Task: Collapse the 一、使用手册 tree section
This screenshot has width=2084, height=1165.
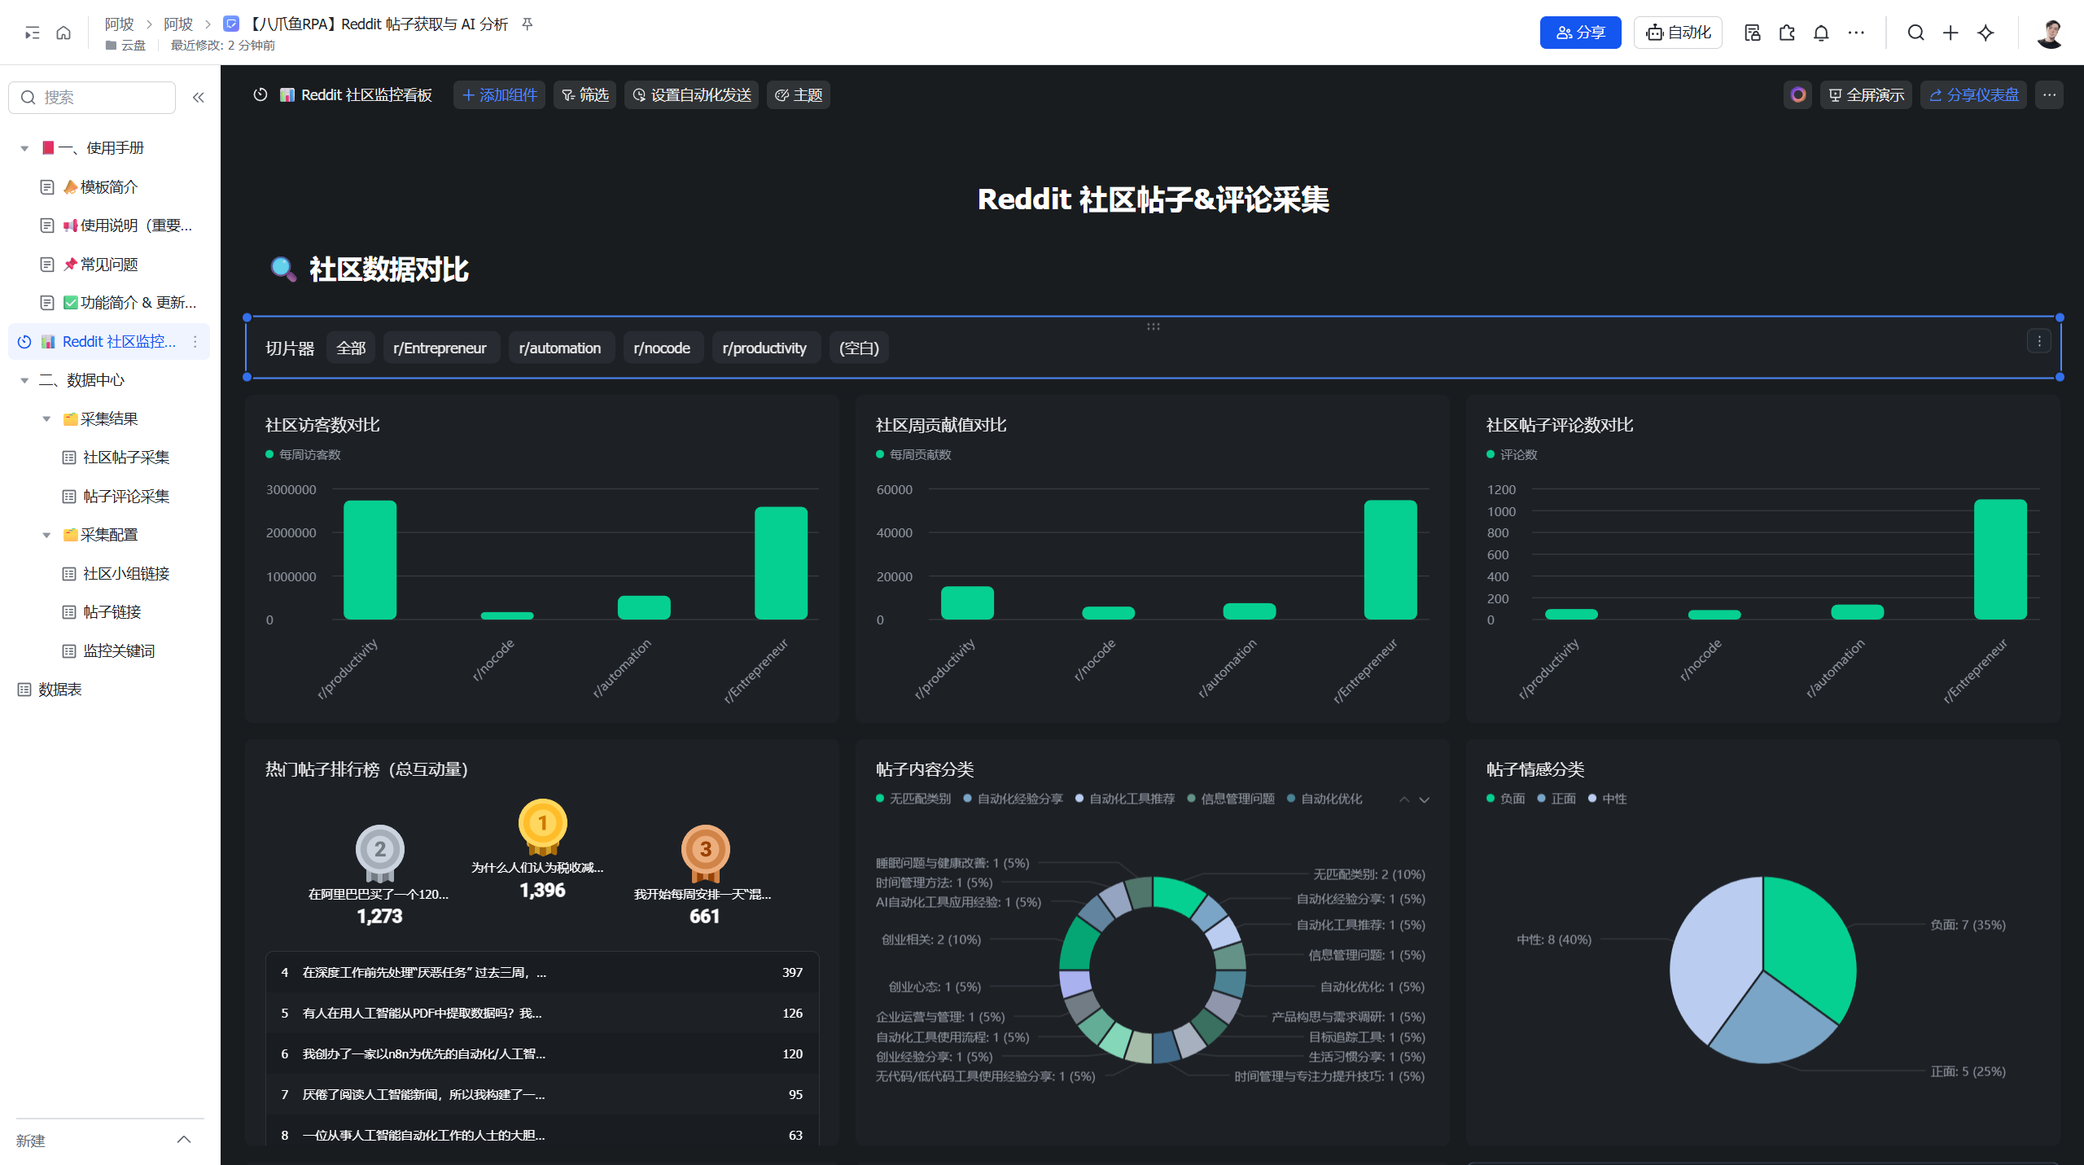Action: 24,148
